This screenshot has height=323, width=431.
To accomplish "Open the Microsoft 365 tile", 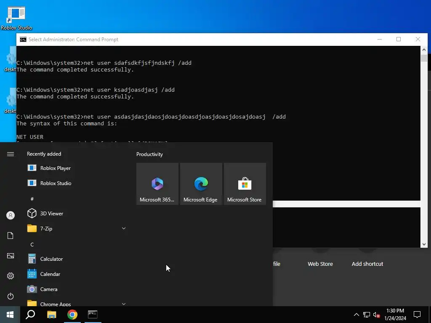I will (x=157, y=184).
